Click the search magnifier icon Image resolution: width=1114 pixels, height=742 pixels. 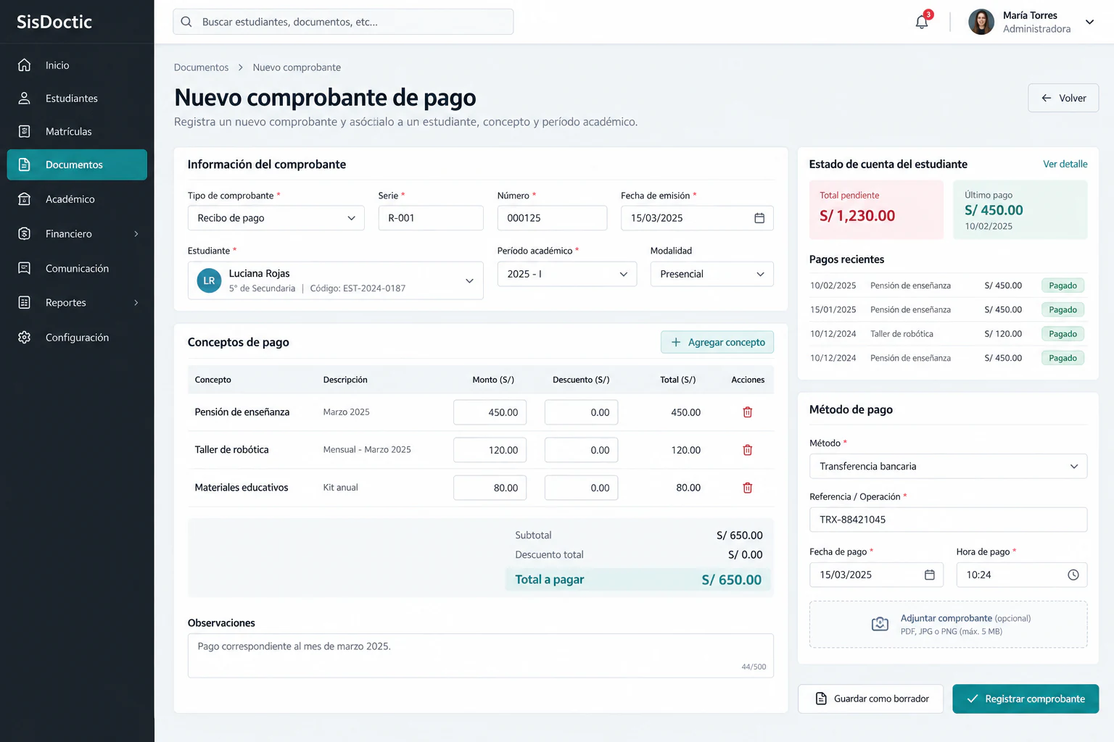(x=186, y=22)
